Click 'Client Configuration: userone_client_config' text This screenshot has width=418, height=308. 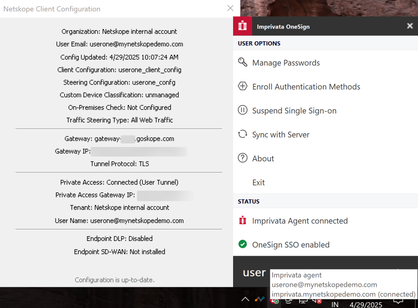point(119,69)
